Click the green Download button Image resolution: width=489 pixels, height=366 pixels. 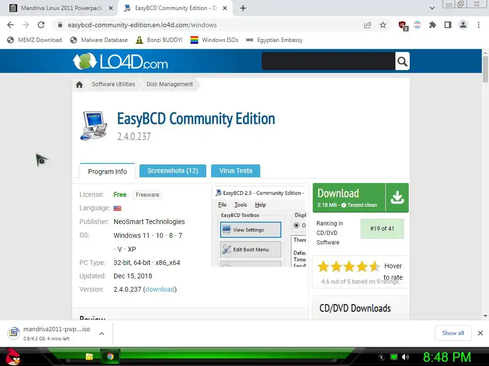tap(349, 198)
